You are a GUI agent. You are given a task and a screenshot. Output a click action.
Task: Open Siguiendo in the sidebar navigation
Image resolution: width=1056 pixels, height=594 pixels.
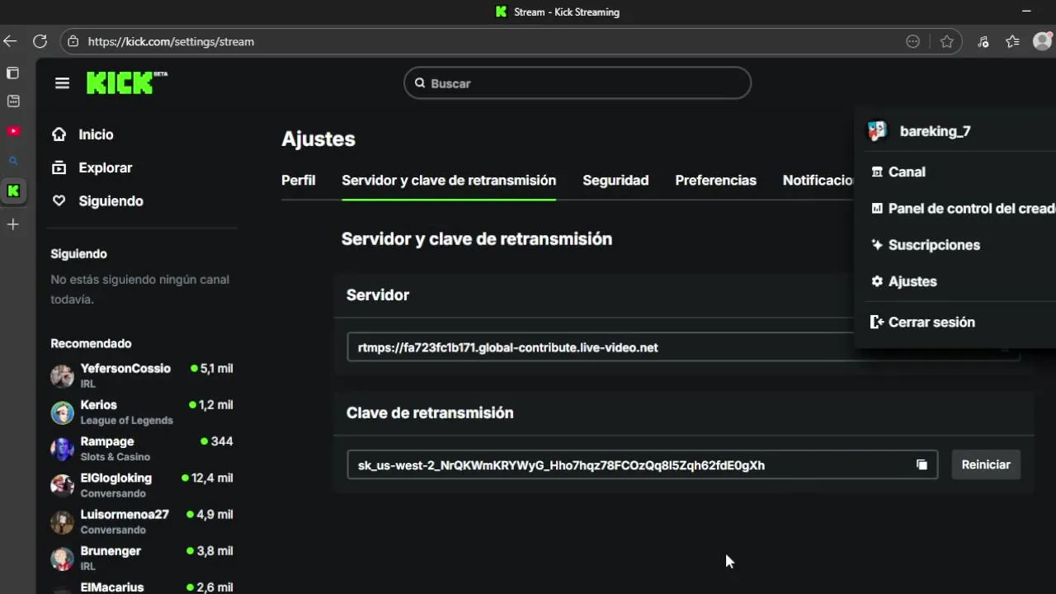111,200
